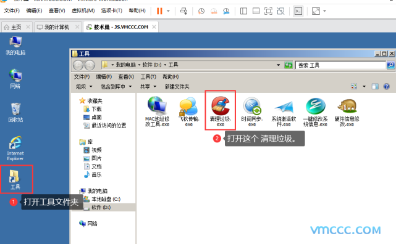Open the VMware 选项卡(T) menu
The height and width of the screenshot is (244, 396).
click(x=112, y=10)
